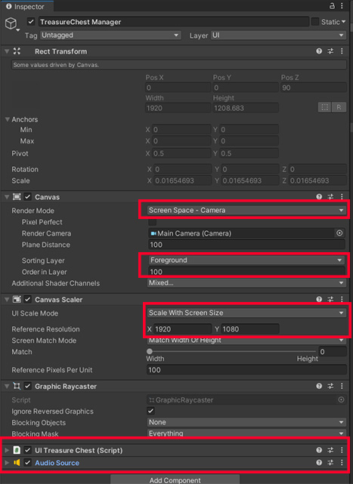The width and height of the screenshot is (353, 484).
Task: Open Rect Transform help reference icon
Action: click(x=319, y=51)
